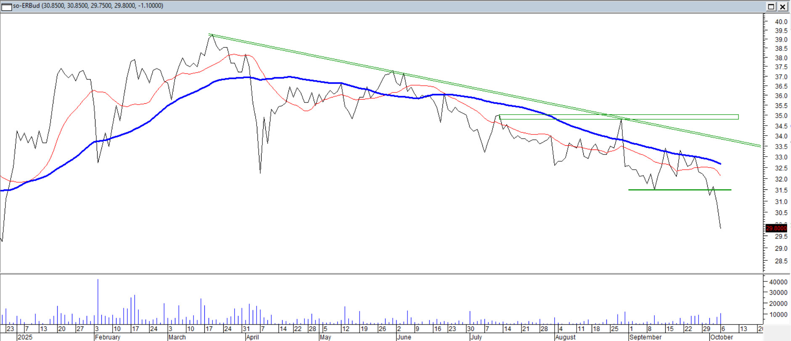
Task: Click the 40.0 mark on the price axis
Action: coord(781,22)
